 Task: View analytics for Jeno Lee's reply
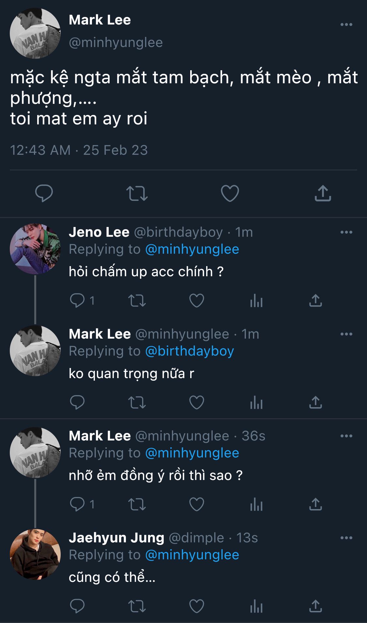pos(256,301)
